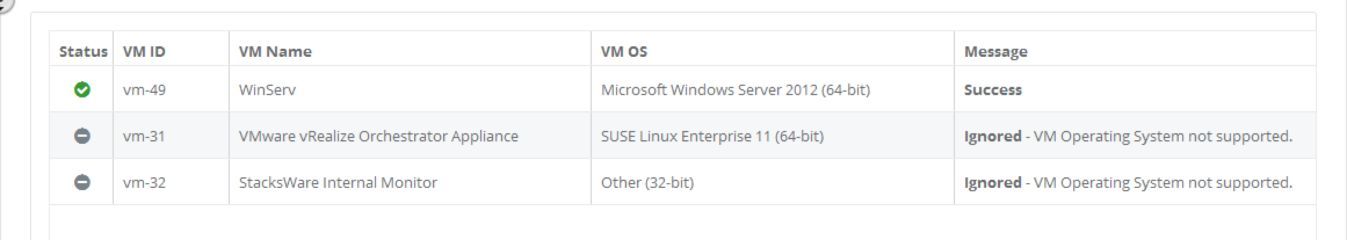Click the VM OS column header
1347x240 pixels.
pyautogui.click(x=624, y=52)
